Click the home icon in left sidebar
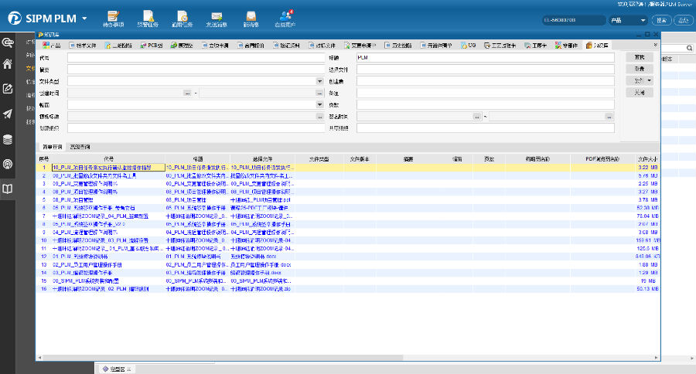 click(8, 64)
